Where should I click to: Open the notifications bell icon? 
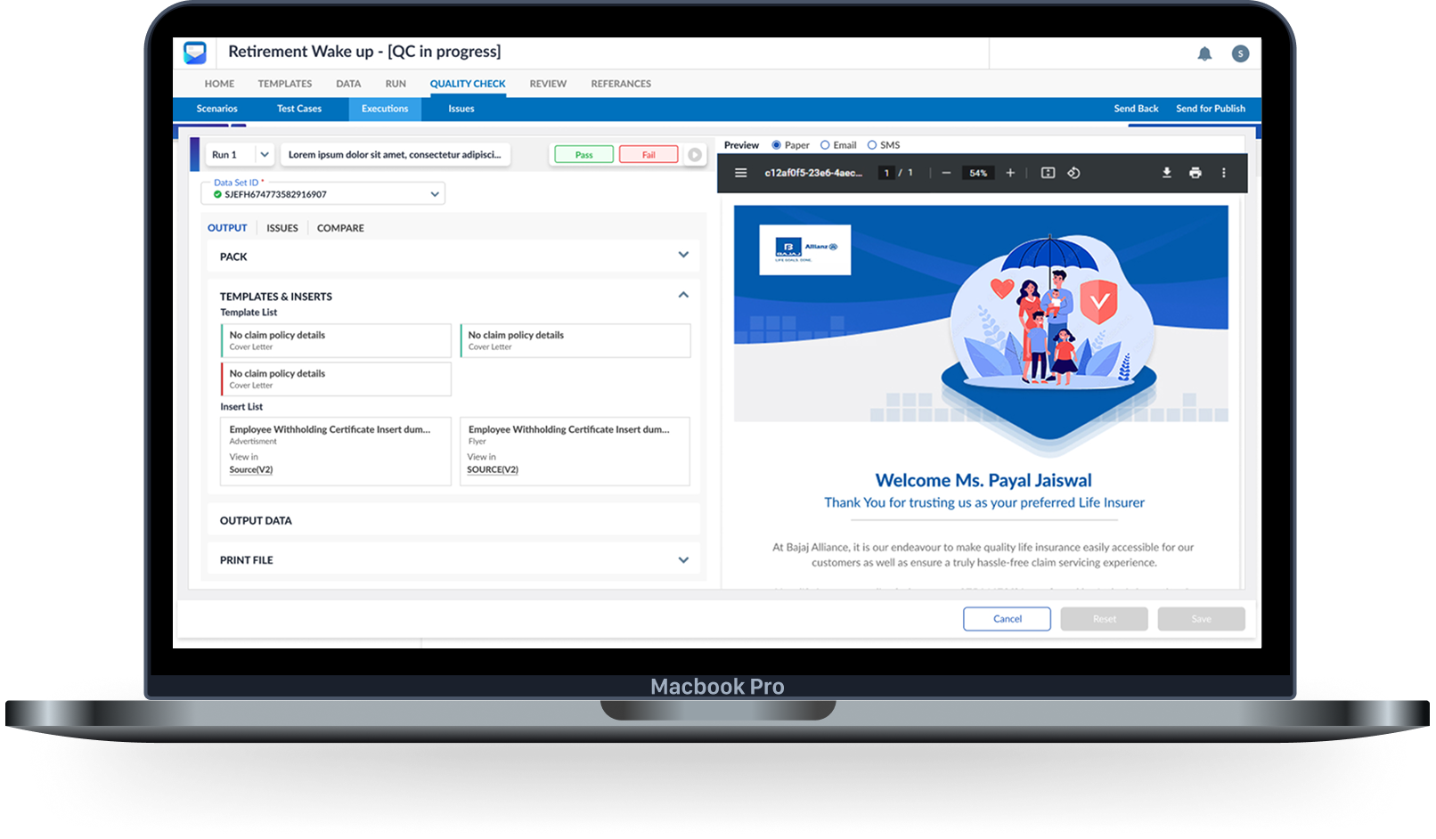[1204, 54]
